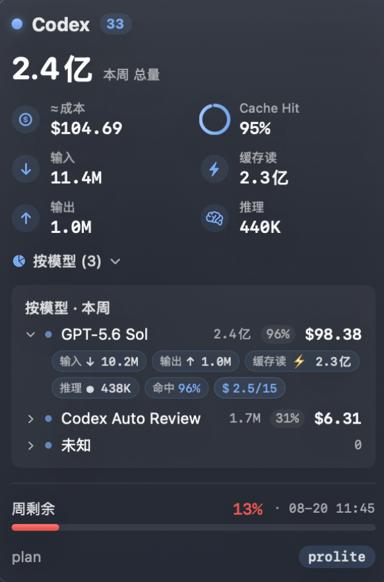
Task: Click the $98.38 cost for GPT-5.6 Sol
Action: pos(333,335)
